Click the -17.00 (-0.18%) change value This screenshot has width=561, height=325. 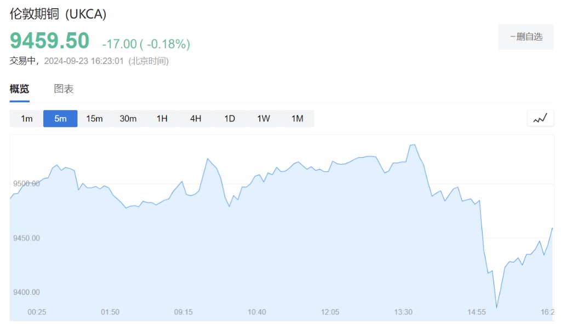(146, 44)
